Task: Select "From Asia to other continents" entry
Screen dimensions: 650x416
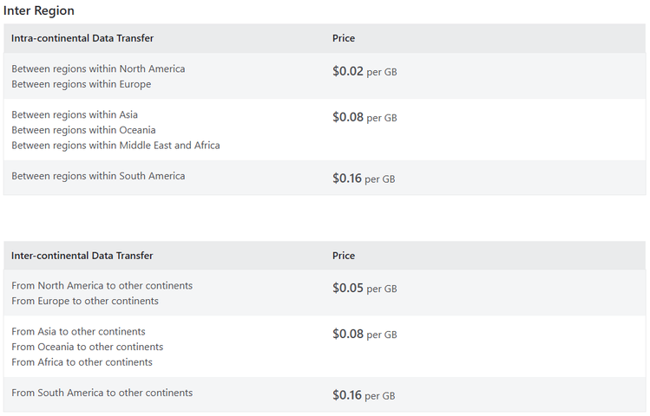Action: coord(78,331)
